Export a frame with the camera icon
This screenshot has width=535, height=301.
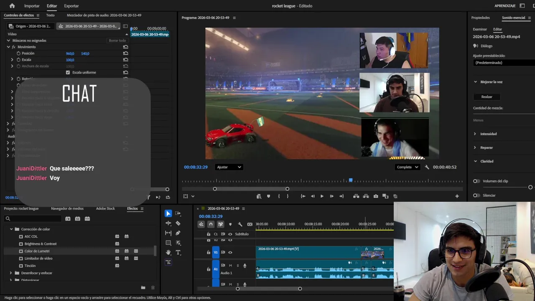[x=376, y=196]
